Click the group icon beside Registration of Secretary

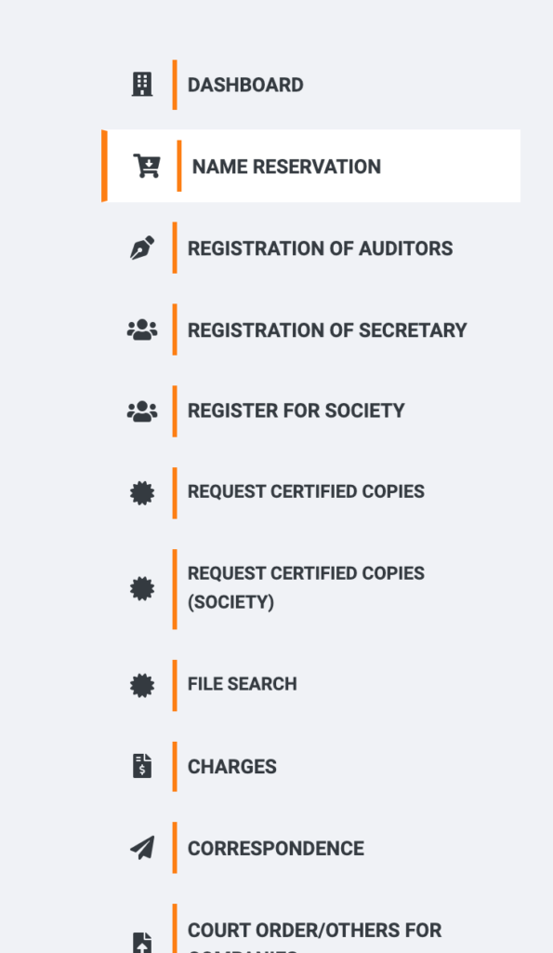[x=142, y=330]
